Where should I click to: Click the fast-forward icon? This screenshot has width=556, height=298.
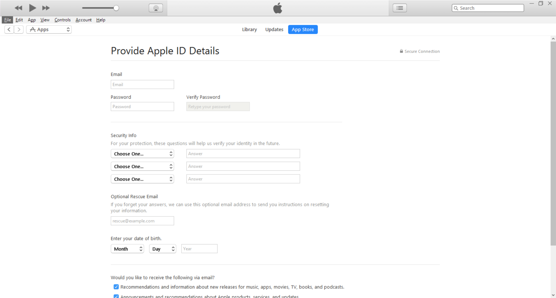pos(45,8)
